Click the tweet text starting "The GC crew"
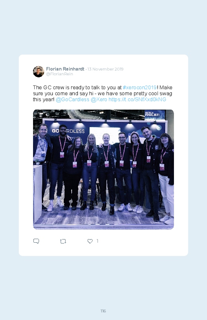The image size is (207, 320). (103, 94)
